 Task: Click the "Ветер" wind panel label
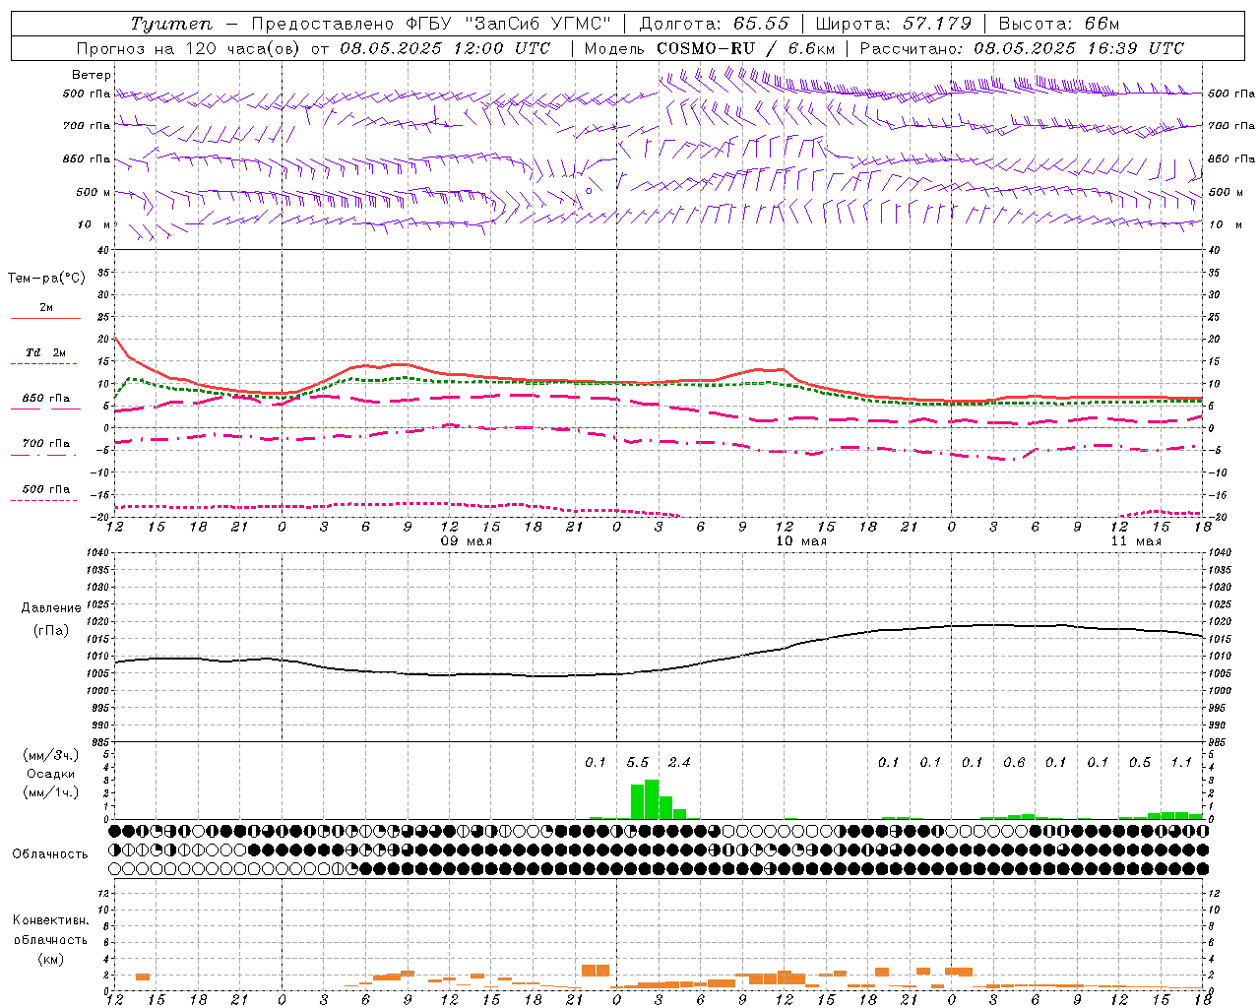[92, 75]
